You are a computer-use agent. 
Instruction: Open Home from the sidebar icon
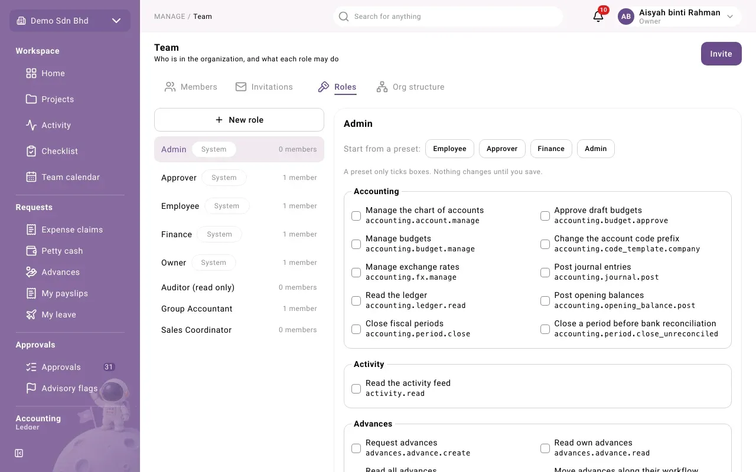pyautogui.click(x=31, y=73)
